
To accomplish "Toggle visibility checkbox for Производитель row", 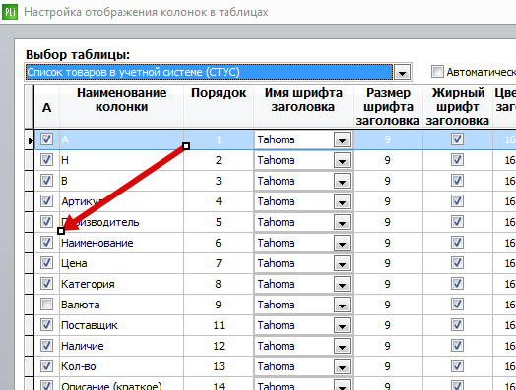I will click(x=46, y=222).
